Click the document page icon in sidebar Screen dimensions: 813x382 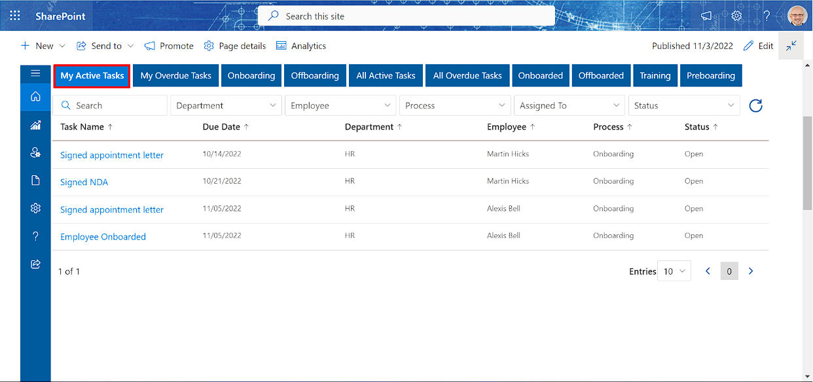coord(35,180)
